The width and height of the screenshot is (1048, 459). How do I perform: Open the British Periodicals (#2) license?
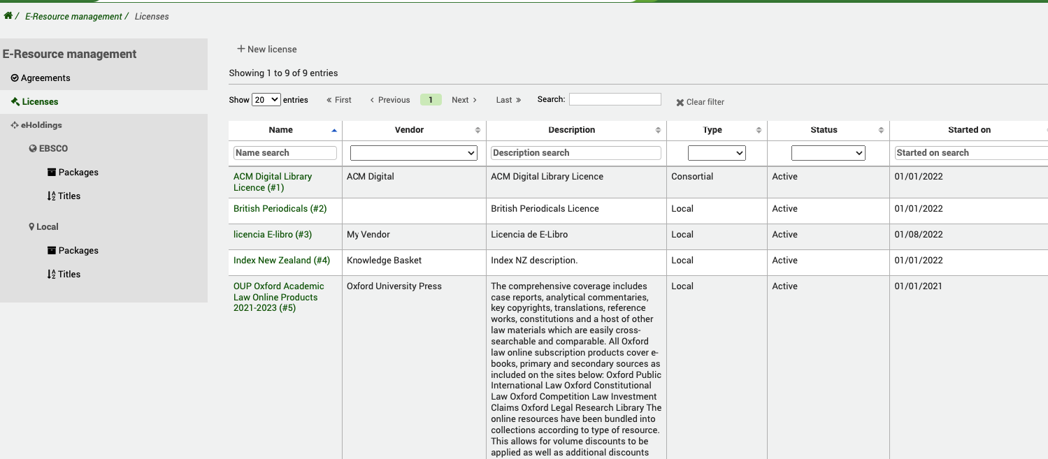(280, 208)
